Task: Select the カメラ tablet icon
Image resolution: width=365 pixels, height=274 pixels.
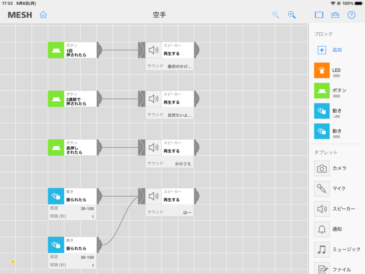Action: click(x=322, y=168)
